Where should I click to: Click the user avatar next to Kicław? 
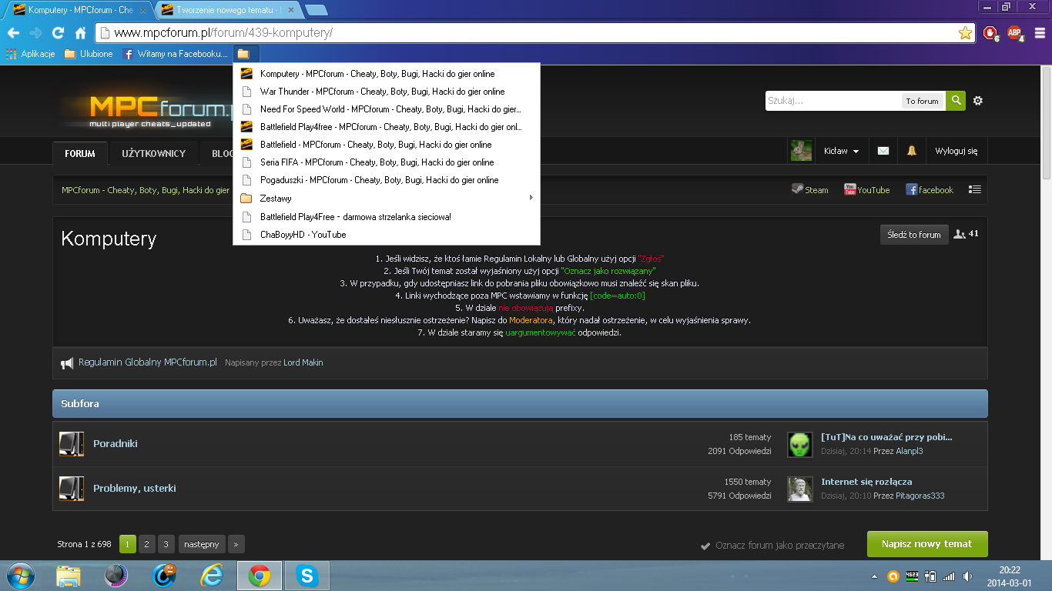coord(801,151)
